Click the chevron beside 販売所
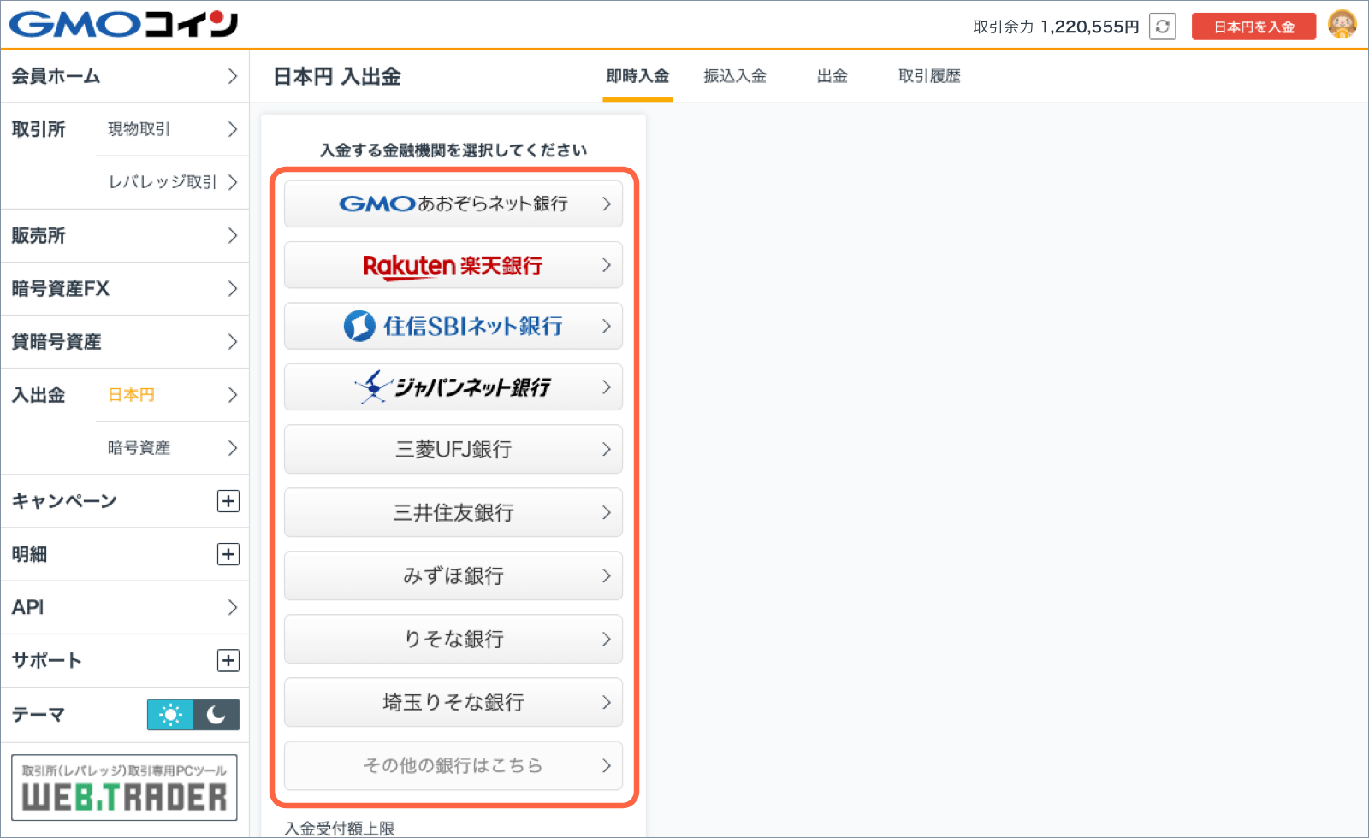The height and width of the screenshot is (838, 1369). 232,235
